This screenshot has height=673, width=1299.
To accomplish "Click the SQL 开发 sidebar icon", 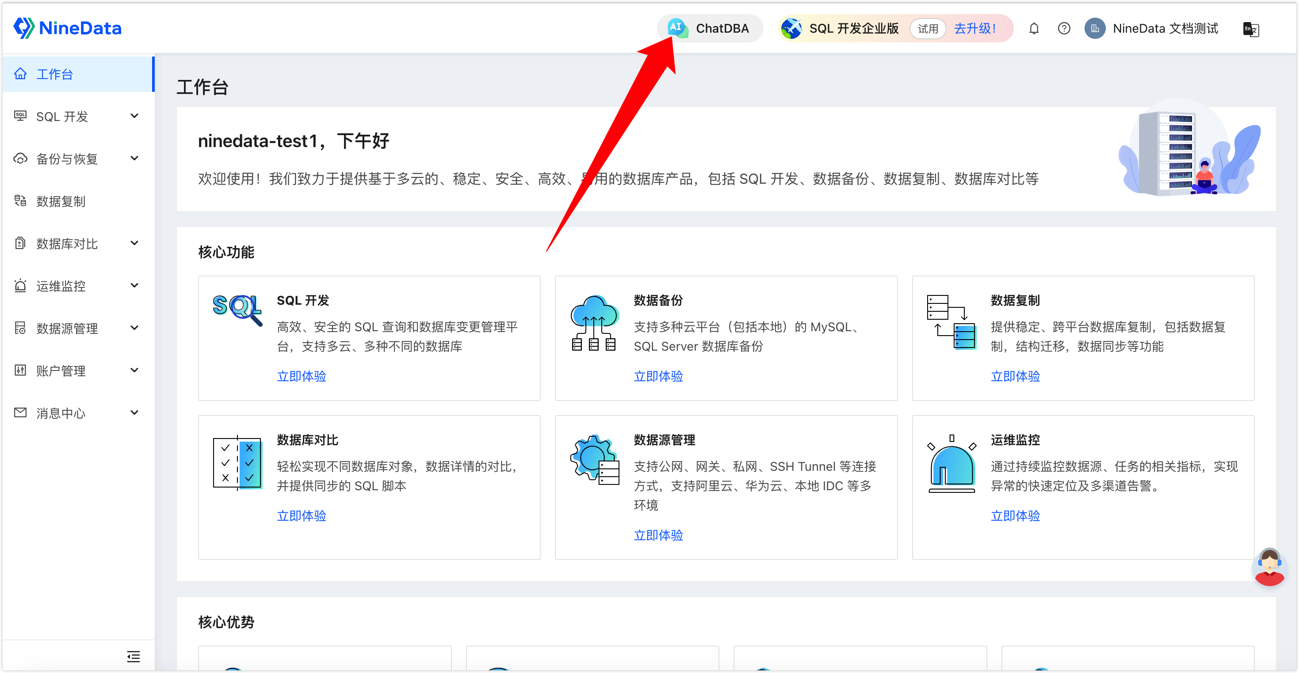I will pyautogui.click(x=20, y=117).
